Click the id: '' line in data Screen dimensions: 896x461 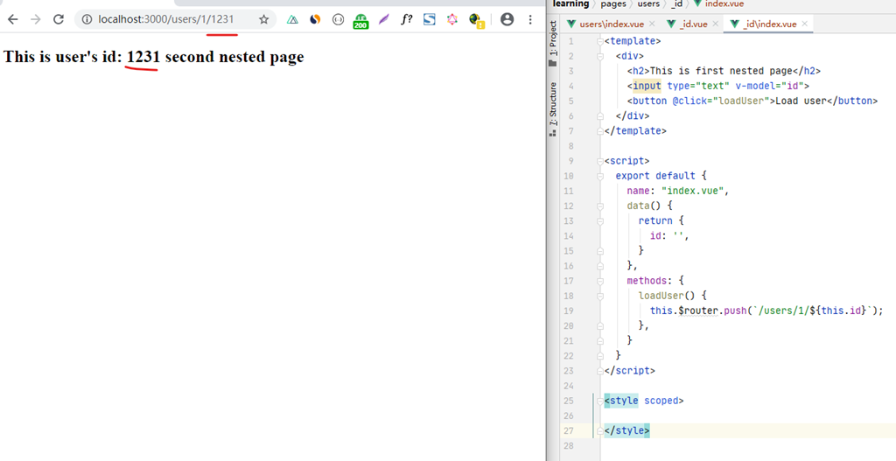(669, 235)
